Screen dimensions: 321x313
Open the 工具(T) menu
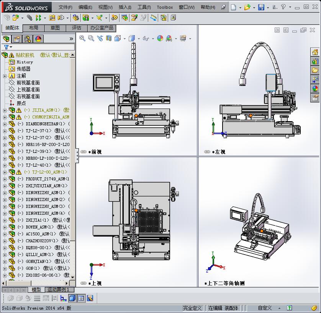point(144,7)
